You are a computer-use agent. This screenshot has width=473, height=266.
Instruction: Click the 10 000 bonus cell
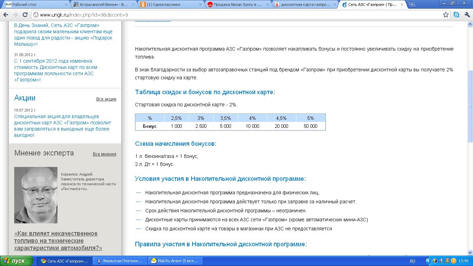coord(252,126)
